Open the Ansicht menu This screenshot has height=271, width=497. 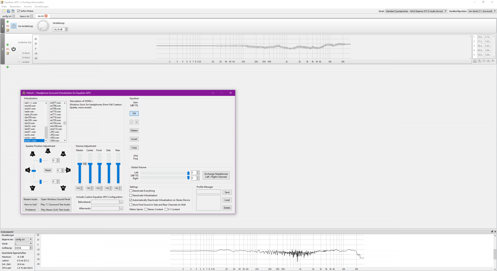pos(28,7)
